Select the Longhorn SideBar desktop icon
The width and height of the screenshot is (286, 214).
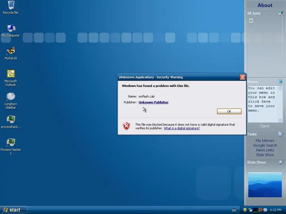click(x=11, y=101)
